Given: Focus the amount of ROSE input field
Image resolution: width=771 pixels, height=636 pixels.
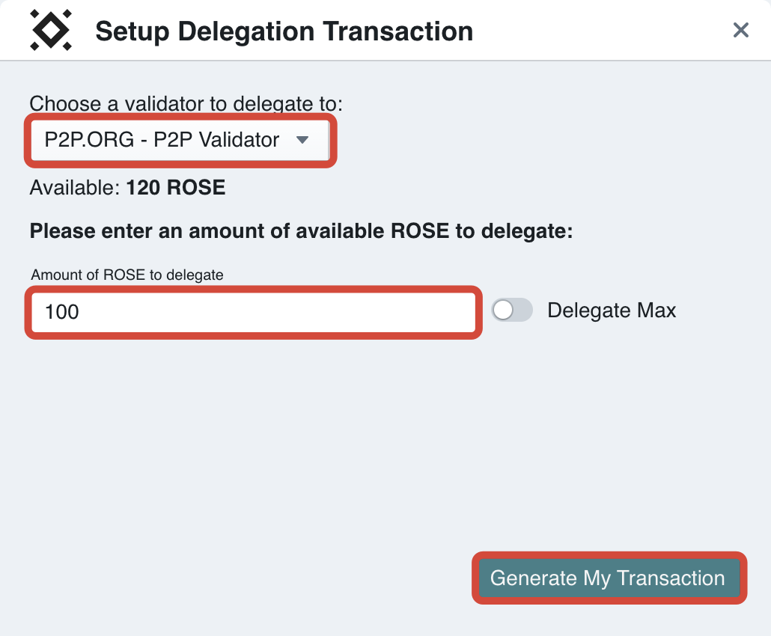Looking at the screenshot, I should (x=253, y=311).
